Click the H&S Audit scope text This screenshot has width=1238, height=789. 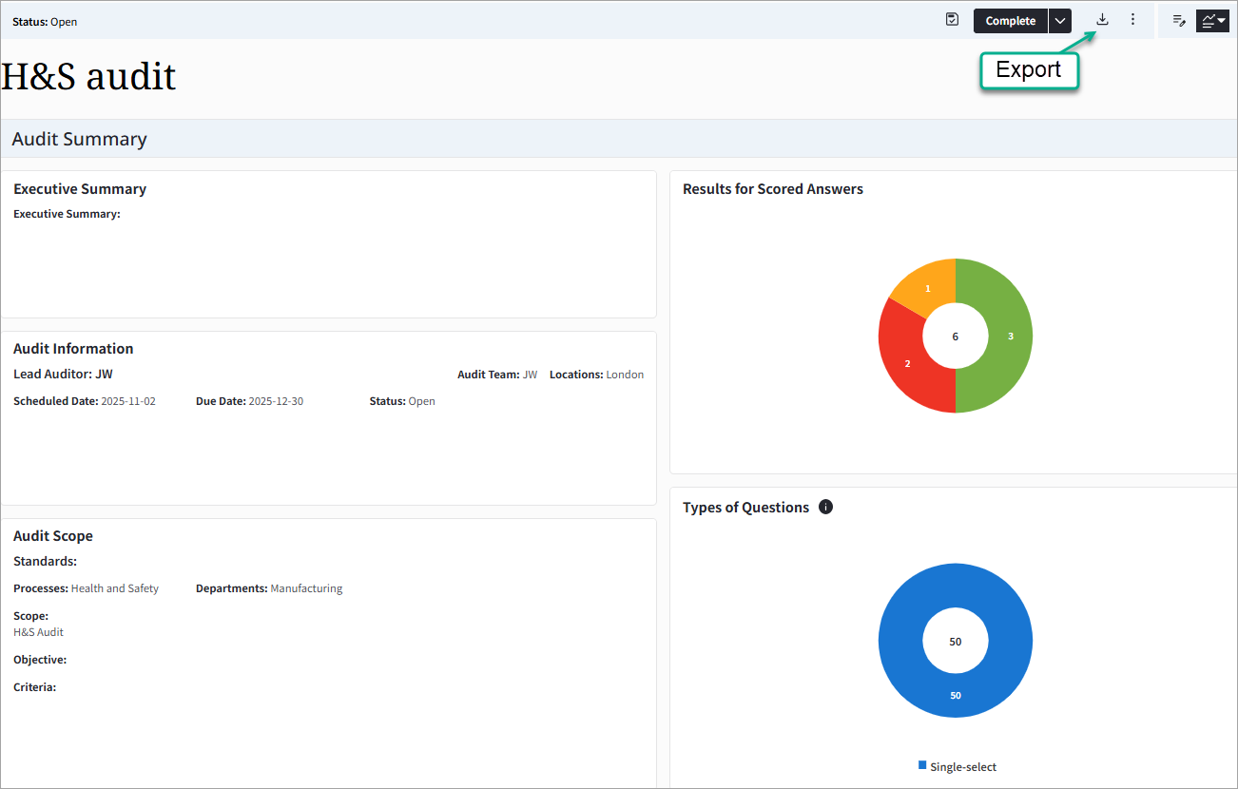(x=38, y=632)
